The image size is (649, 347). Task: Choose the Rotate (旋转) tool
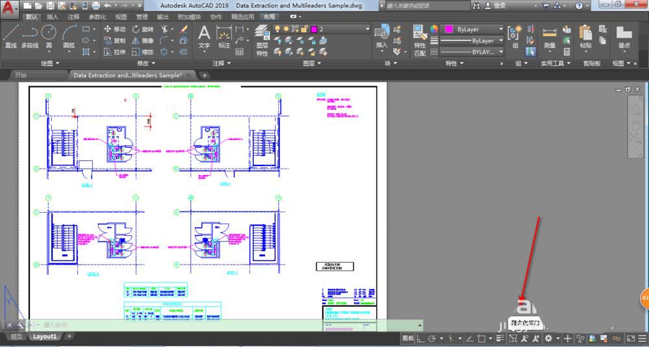pos(142,29)
